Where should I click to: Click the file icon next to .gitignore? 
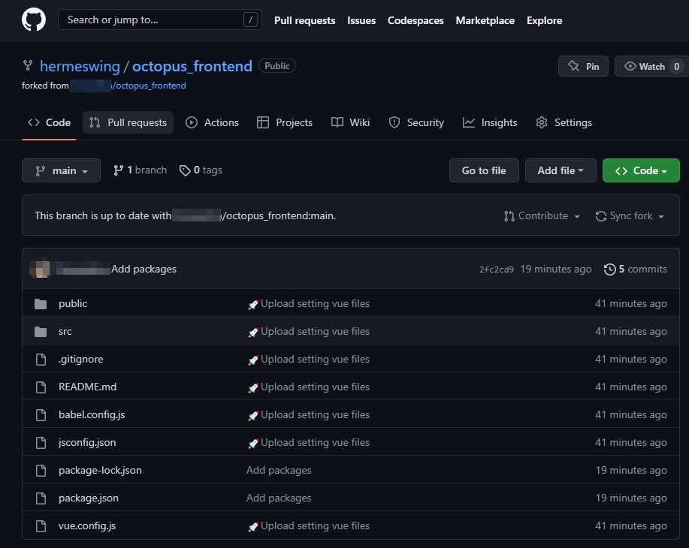[41, 359]
